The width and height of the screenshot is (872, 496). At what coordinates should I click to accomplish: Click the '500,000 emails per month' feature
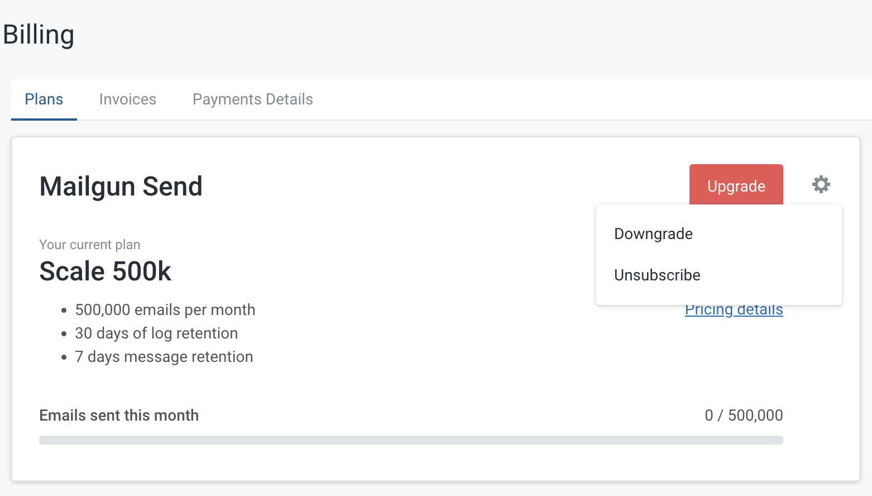(x=165, y=310)
